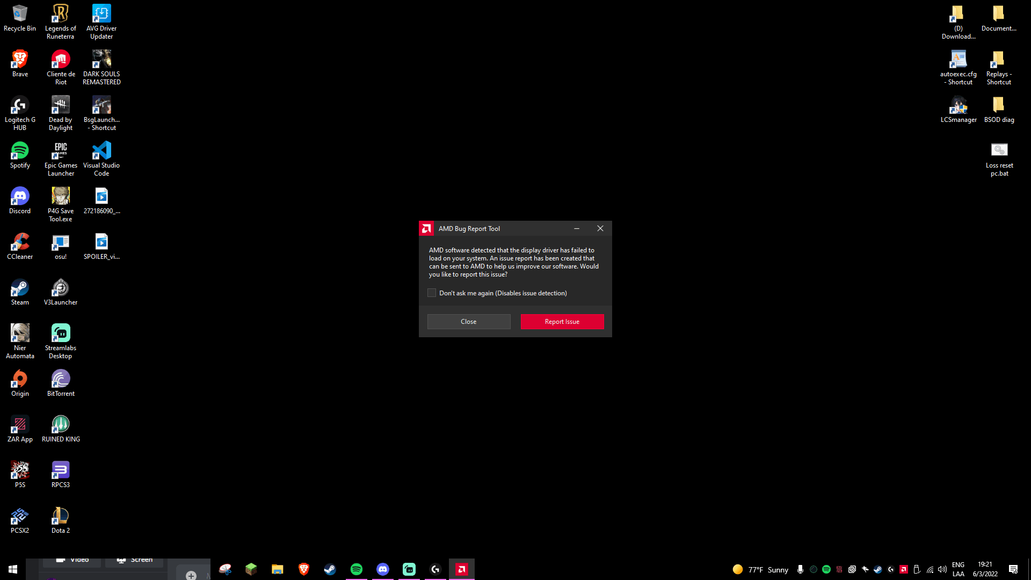Open RPCS3 emulator icon
This screenshot has height=580, width=1031.
[60, 471]
